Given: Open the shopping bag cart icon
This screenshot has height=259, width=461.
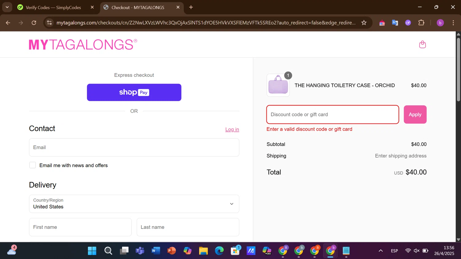Looking at the screenshot, I should tap(423, 45).
